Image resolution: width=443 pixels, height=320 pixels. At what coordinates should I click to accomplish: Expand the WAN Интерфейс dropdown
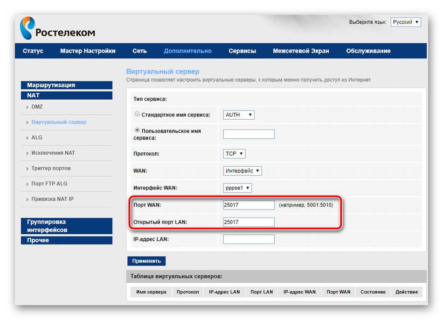click(242, 171)
